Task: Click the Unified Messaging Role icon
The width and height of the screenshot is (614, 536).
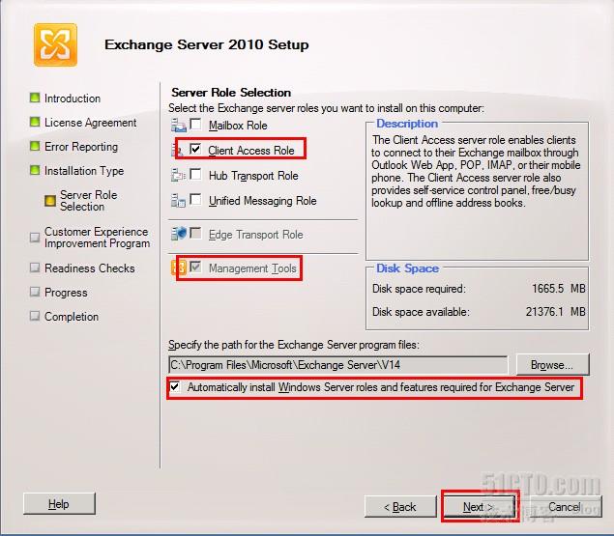Action: tap(179, 200)
